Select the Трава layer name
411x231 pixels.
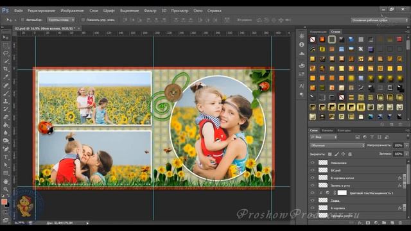335,201
